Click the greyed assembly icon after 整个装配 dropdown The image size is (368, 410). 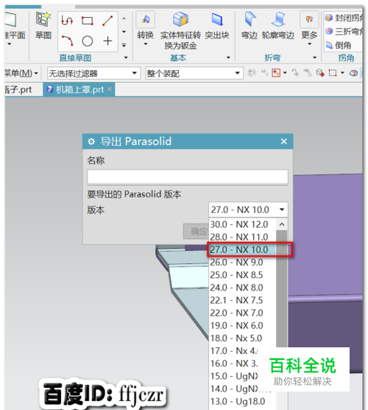252,73
